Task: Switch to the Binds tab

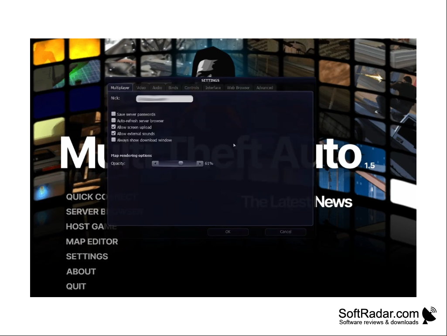Action: tap(173, 88)
